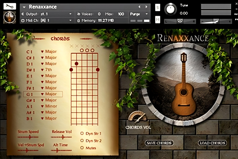
Task: Click the right red dot on third fret
Action: pyautogui.click(x=98, y=70)
